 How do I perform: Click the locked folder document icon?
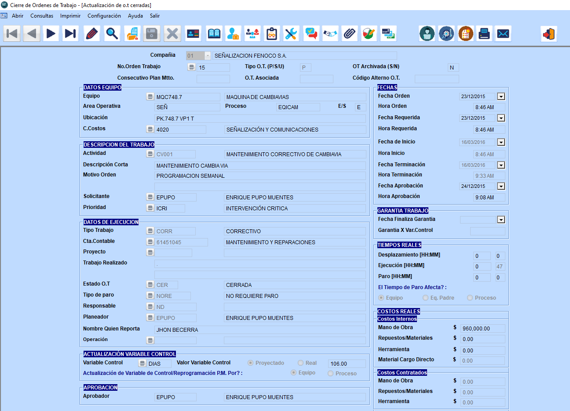pyautogui.click(x=132, y=33)
